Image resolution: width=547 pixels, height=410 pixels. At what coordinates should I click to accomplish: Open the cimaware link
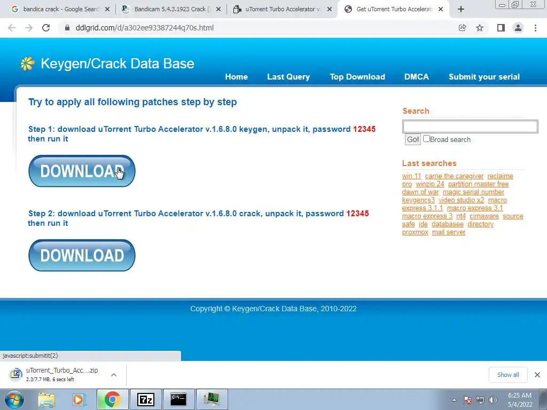point(484,216)
